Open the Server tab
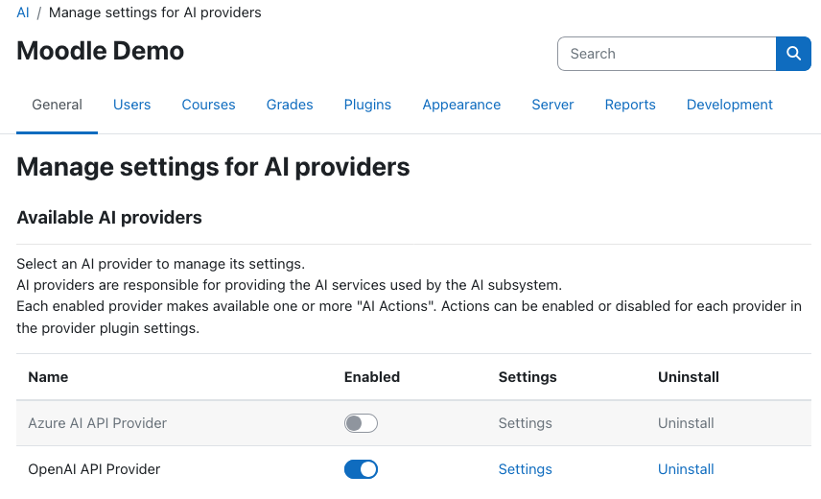Screen dimensions: 821x499 point(552,105)
